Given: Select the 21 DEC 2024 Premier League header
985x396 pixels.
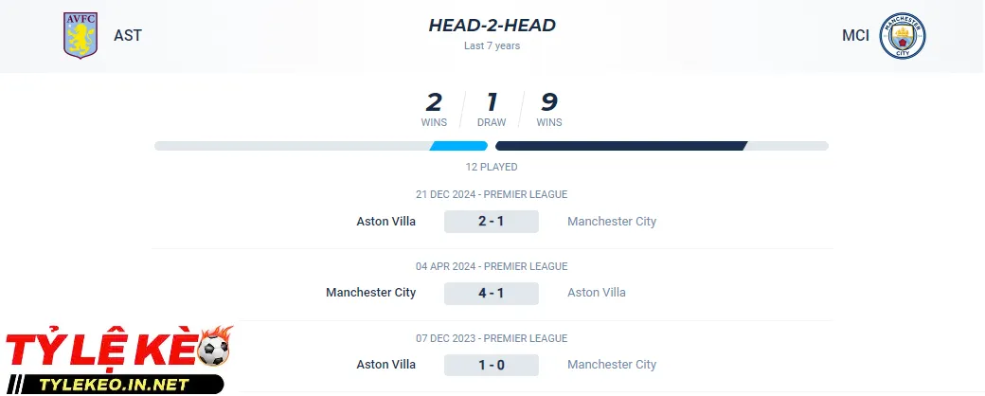Looking at the screenshot, I should tap(492, 195).
